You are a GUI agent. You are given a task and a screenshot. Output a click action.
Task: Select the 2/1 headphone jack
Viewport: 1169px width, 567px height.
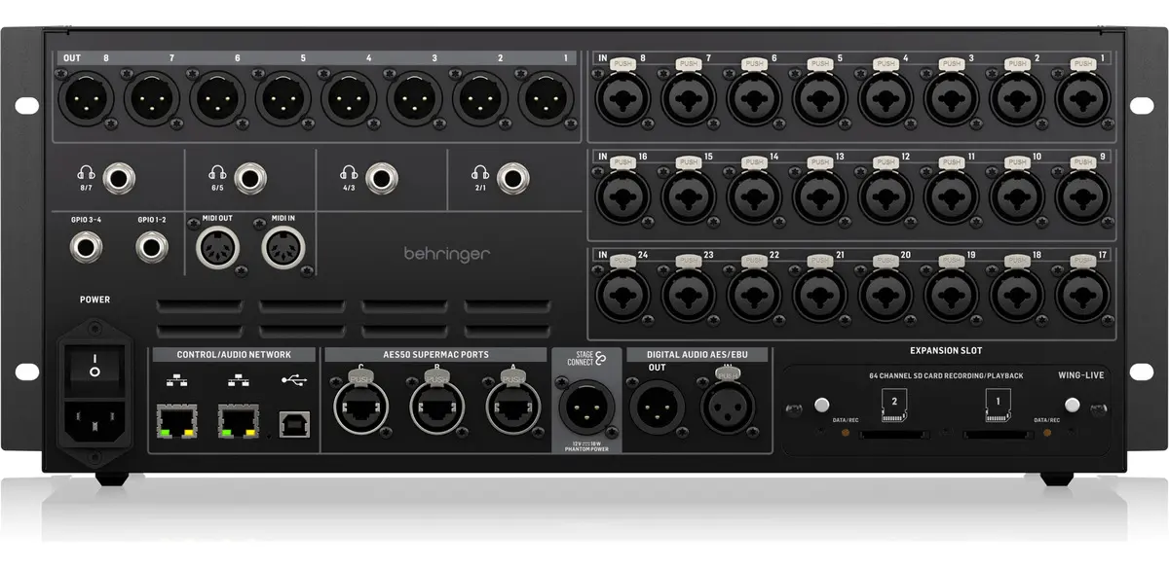pyautogui.click(x=513, y=179)
